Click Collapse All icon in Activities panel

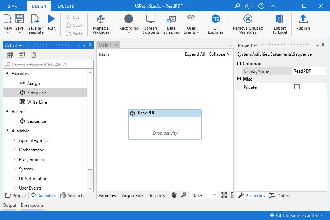(22, 55)
